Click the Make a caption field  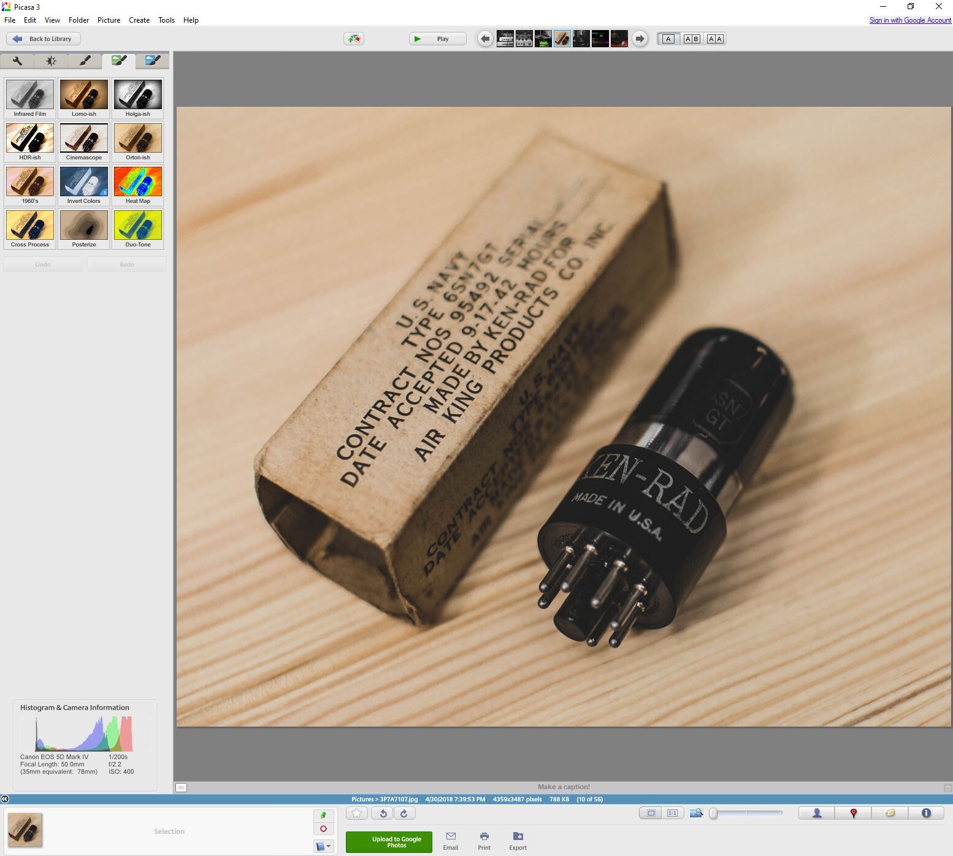564,787
